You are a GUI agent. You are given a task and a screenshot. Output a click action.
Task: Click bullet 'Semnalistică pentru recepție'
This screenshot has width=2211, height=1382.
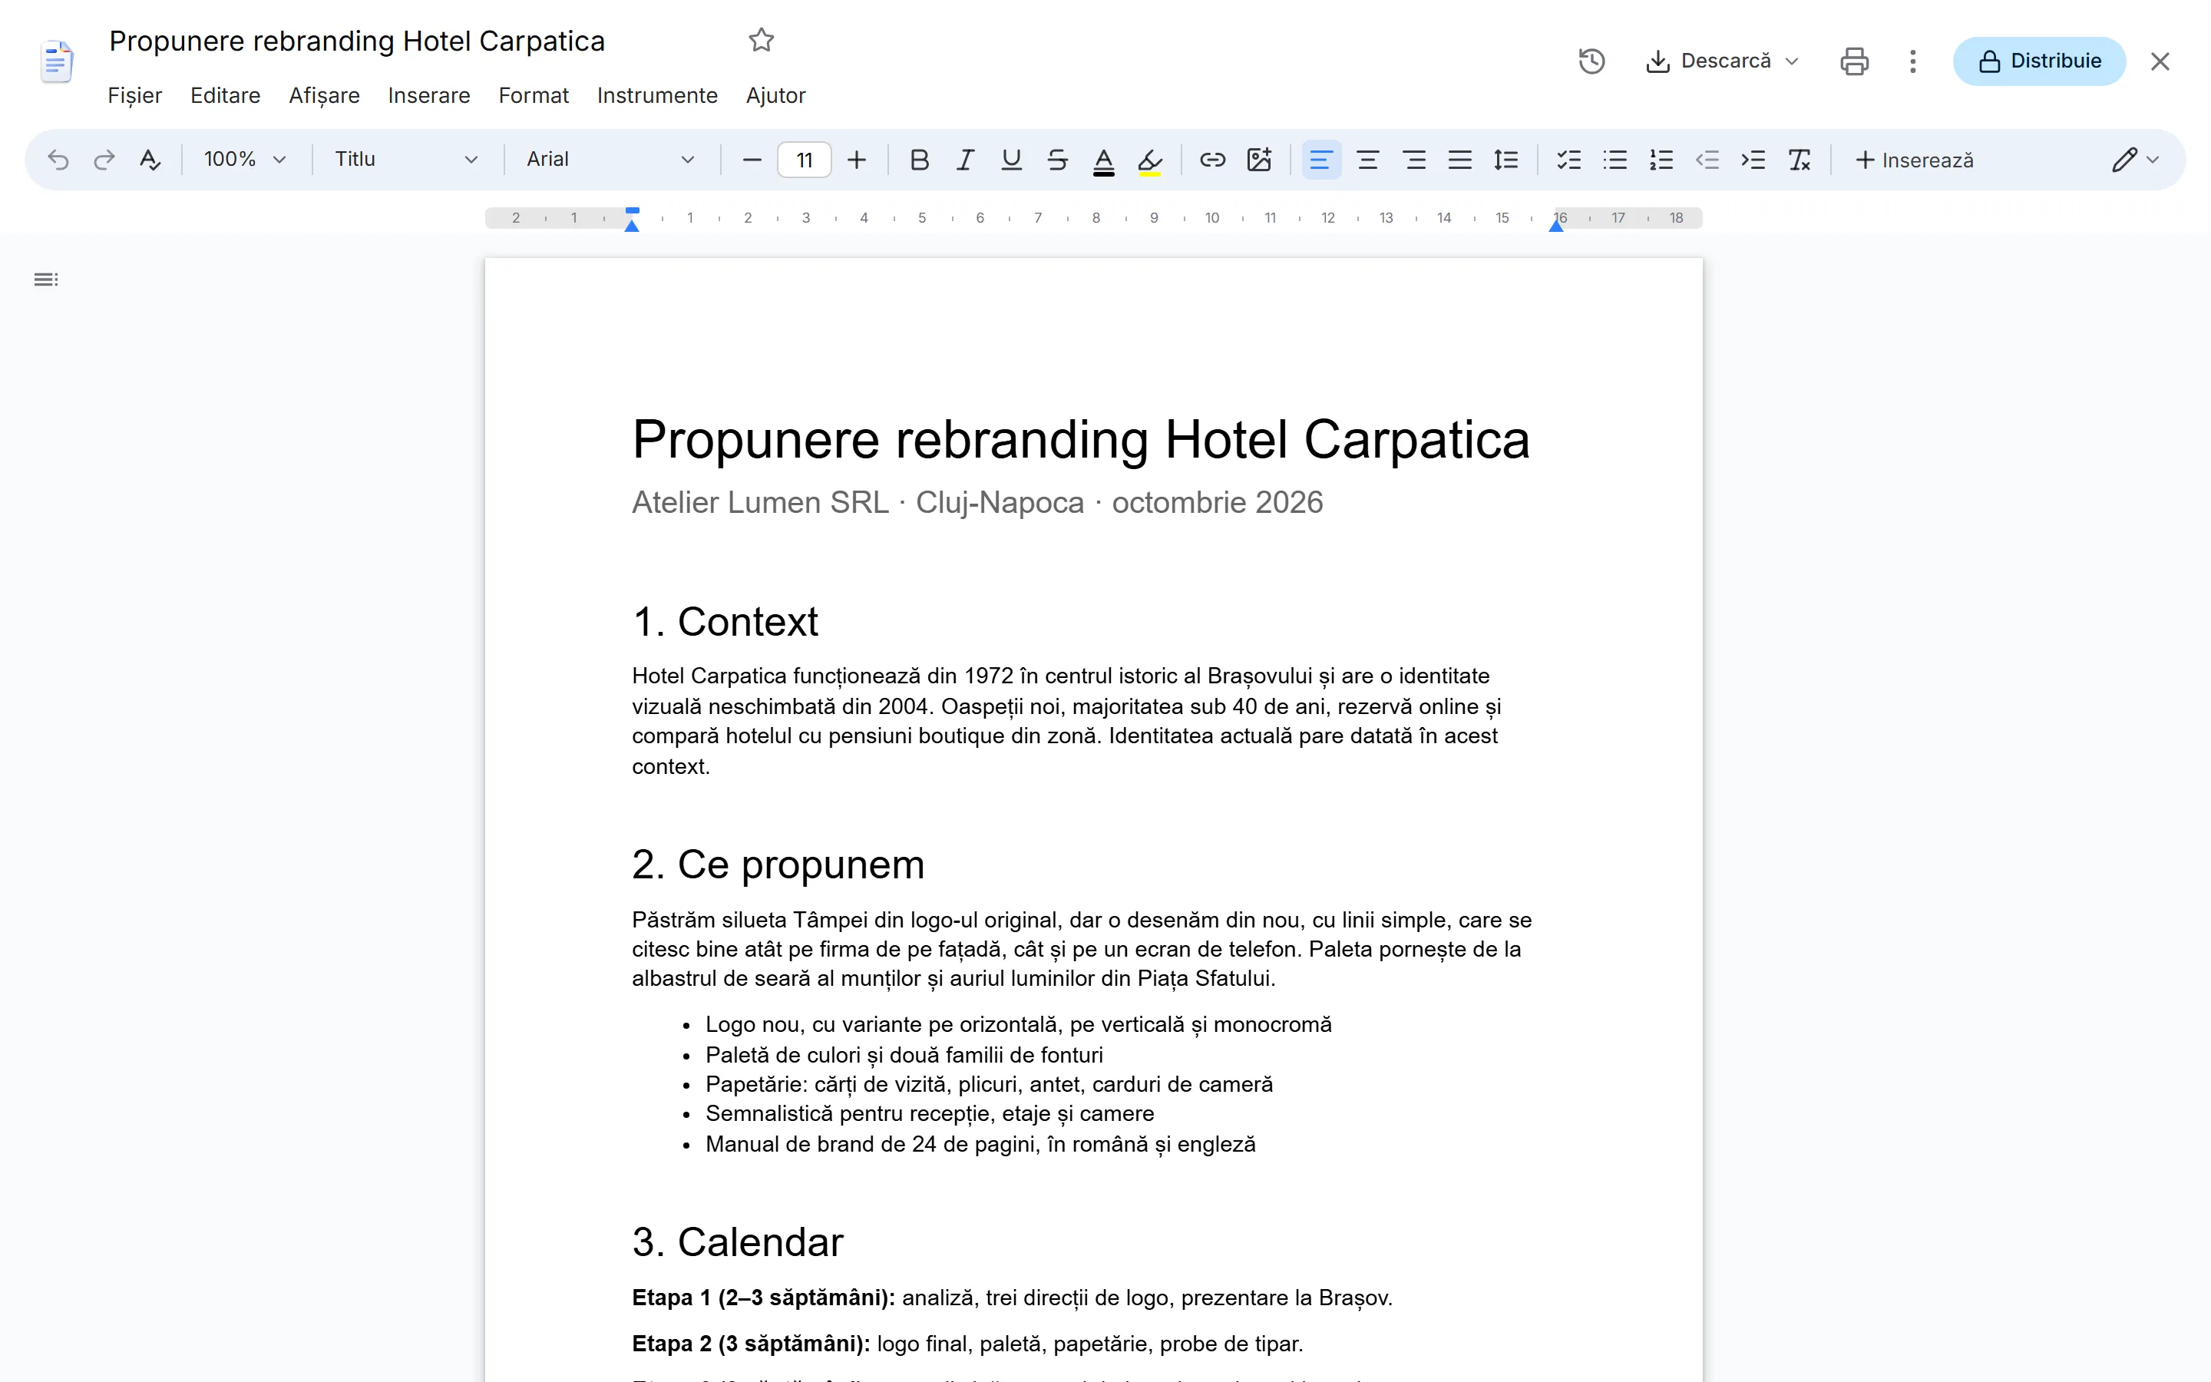pos(930,1113)
